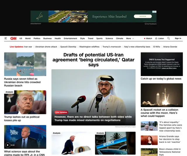Open the Russian beach drone strike thumbnail
Screen dimensions: 187x156
pyautogui.click(x=25, y=64)
